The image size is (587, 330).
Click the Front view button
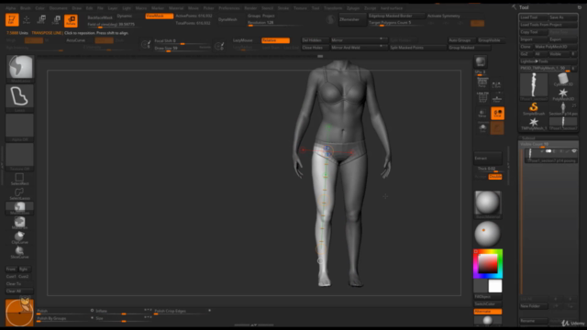tap(11, 269)
